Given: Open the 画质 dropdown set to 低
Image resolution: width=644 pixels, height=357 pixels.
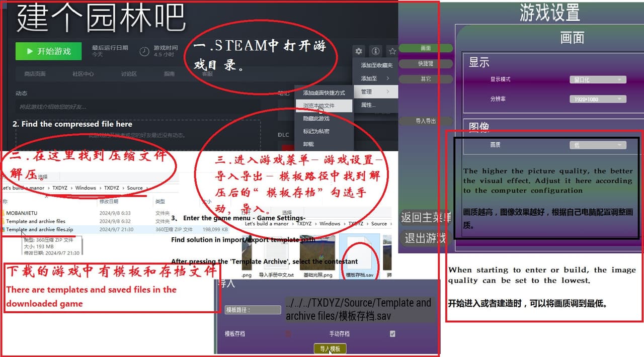Looking at the screenshot, I should (598, 145).
